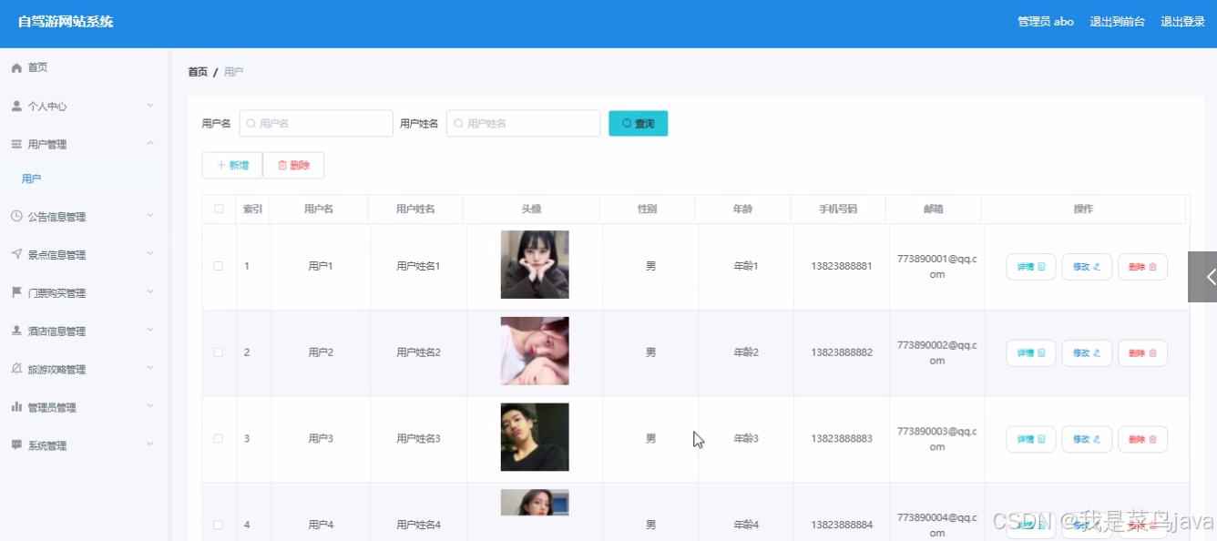Click the 新增 add button
The height and width of the screenshot is (541, 1217).
232,165
